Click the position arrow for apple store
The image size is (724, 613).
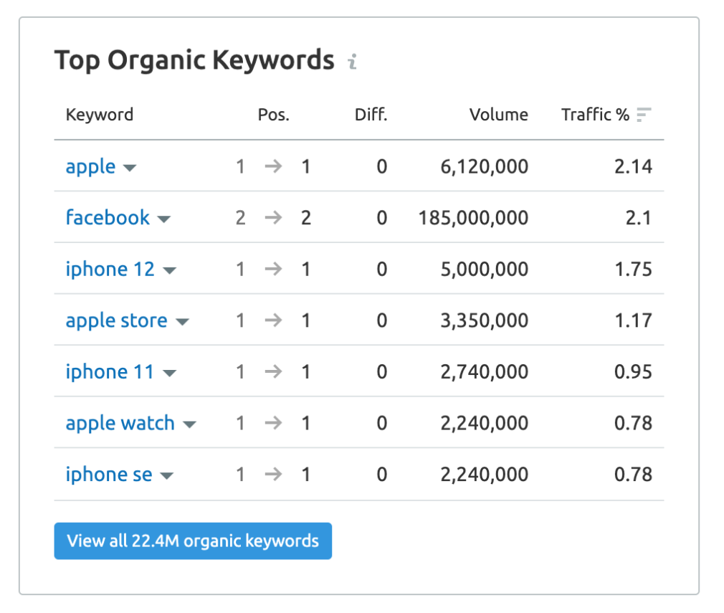pos(273,320)
